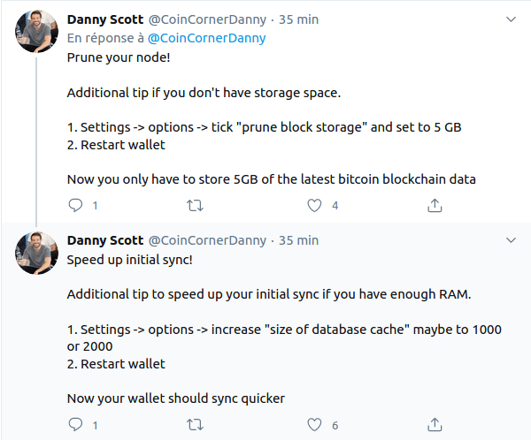
Task: Open the first tweet's profile avatar
Action: 36,31
